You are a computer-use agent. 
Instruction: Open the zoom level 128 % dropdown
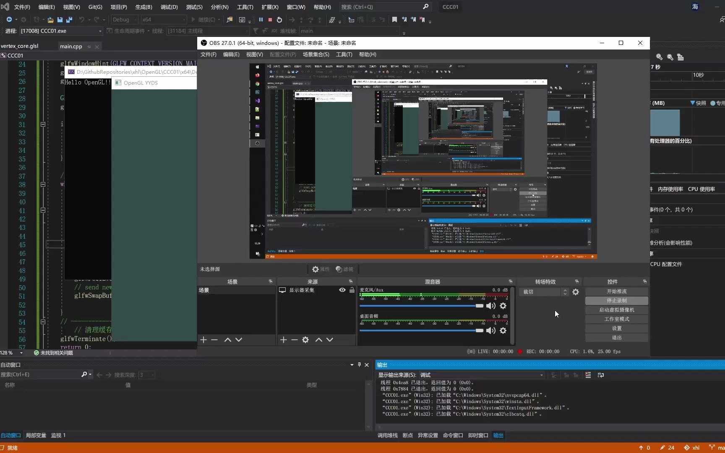21,353
